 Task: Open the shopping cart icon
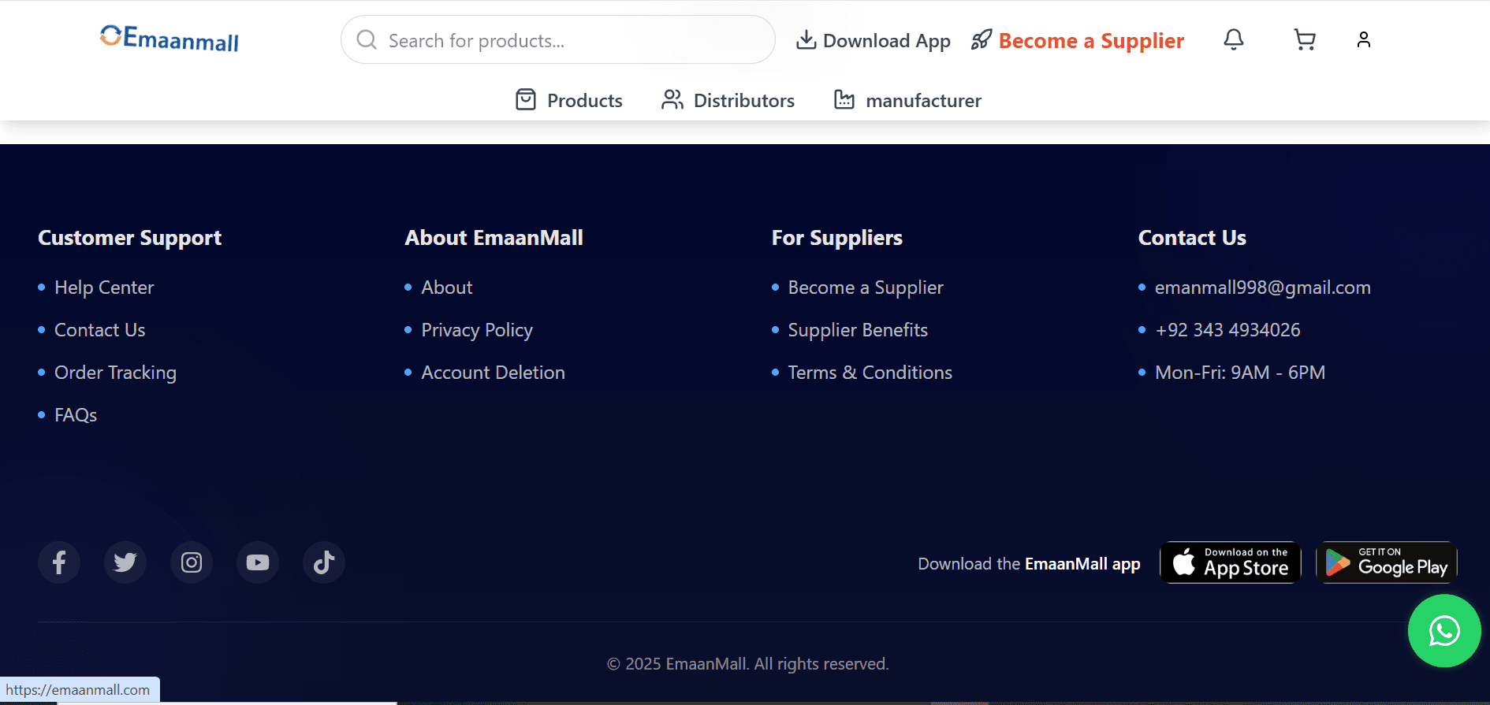click(1305, 39)
